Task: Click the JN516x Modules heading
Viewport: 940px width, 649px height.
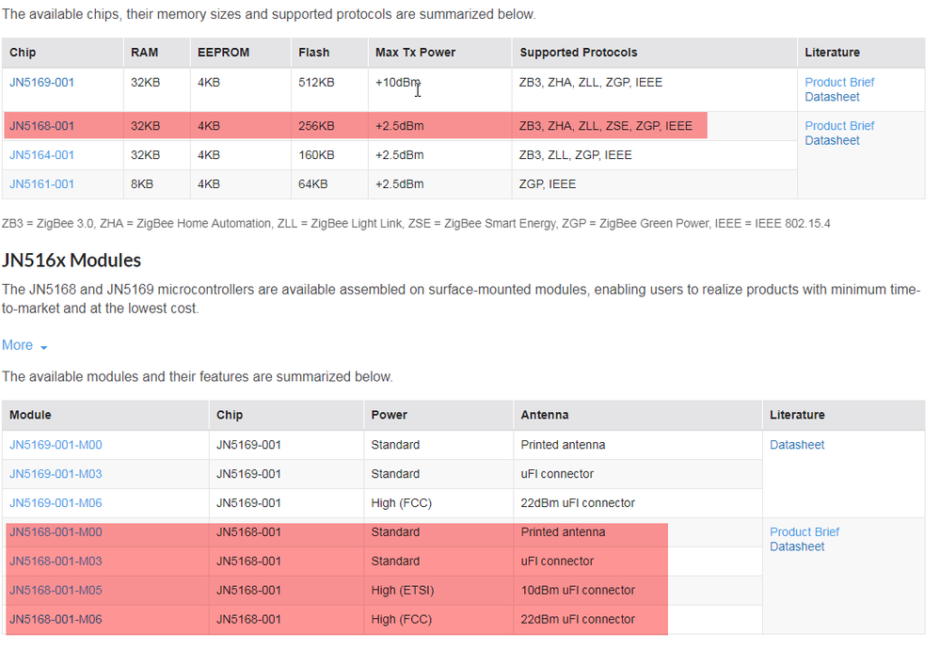Action: 72,261
